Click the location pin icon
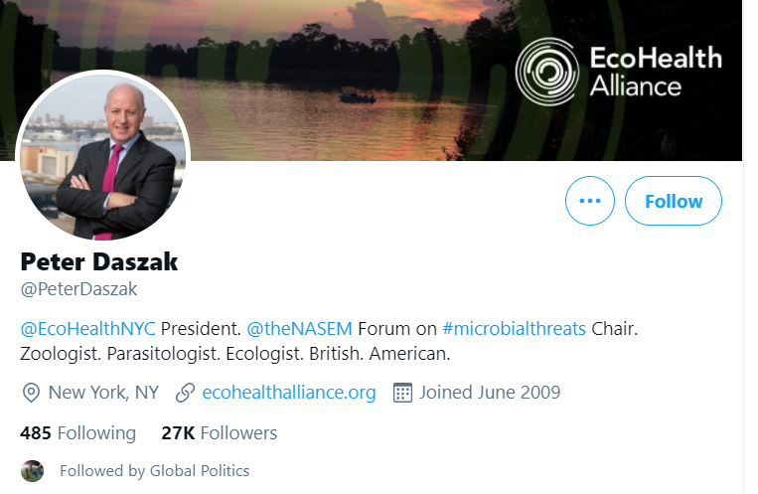The image size is (758, 494). 32,393
